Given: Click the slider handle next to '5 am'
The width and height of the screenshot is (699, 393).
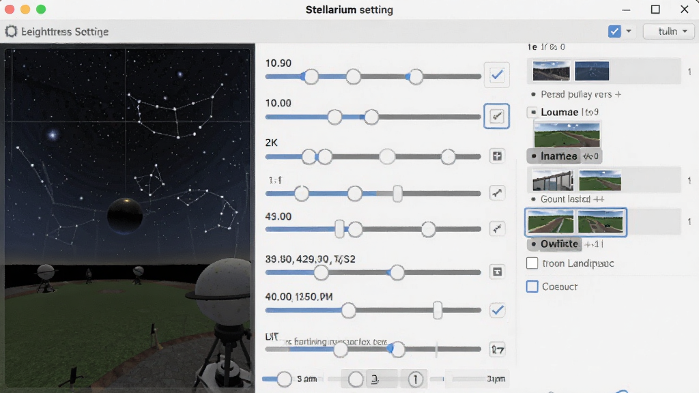Looking at the screenshot, I should 284,379.
